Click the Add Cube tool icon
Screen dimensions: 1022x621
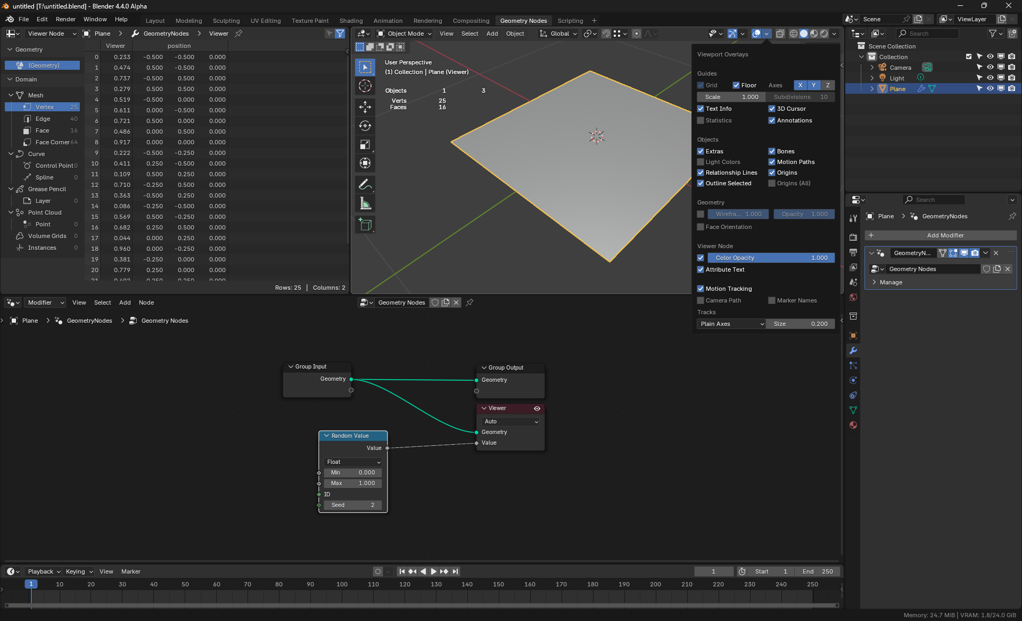pyautogui.click(x=365, y=225)
